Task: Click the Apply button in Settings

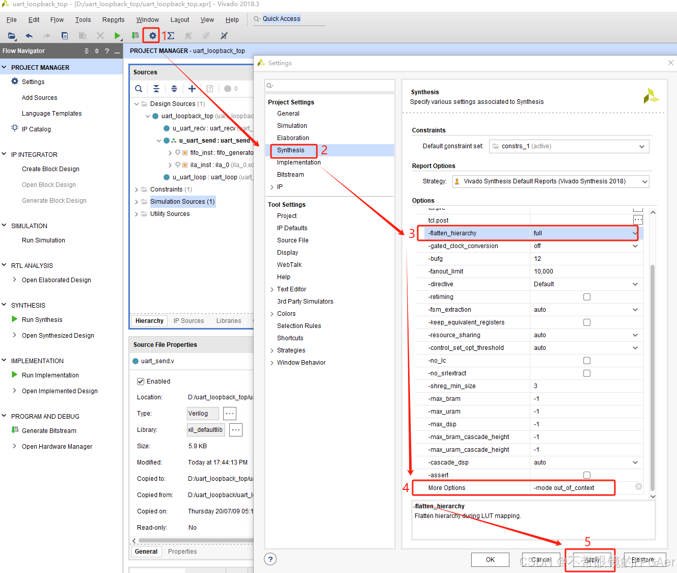Action: tap(592, 560)
